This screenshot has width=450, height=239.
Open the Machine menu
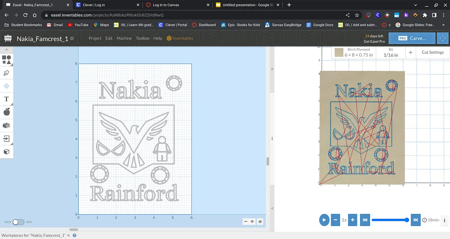tap(124, 38)
